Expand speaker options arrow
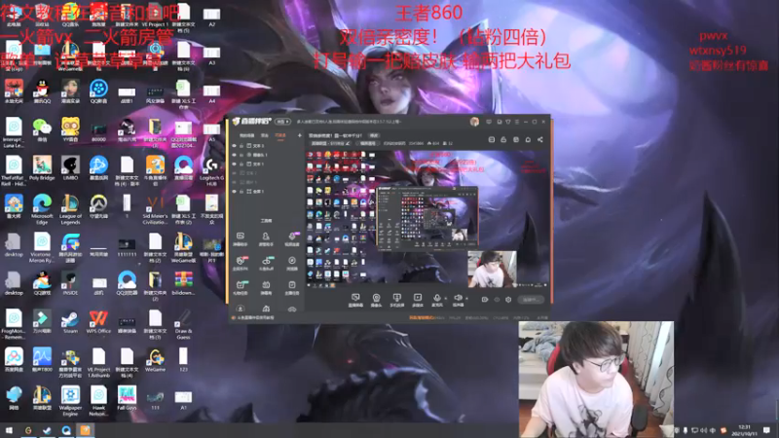This screenshot has height=438, width=779. click(466, 298)
